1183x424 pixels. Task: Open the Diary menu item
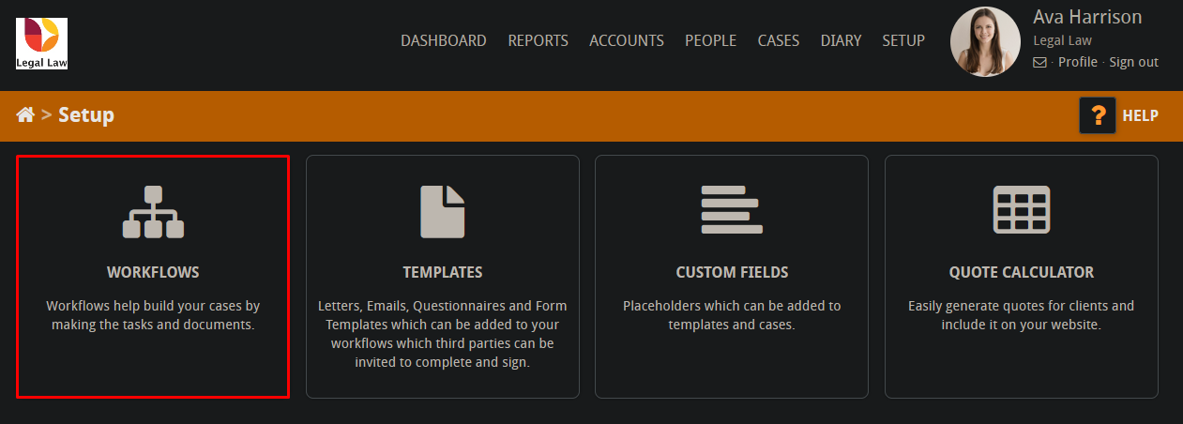[x=841, y=40]
